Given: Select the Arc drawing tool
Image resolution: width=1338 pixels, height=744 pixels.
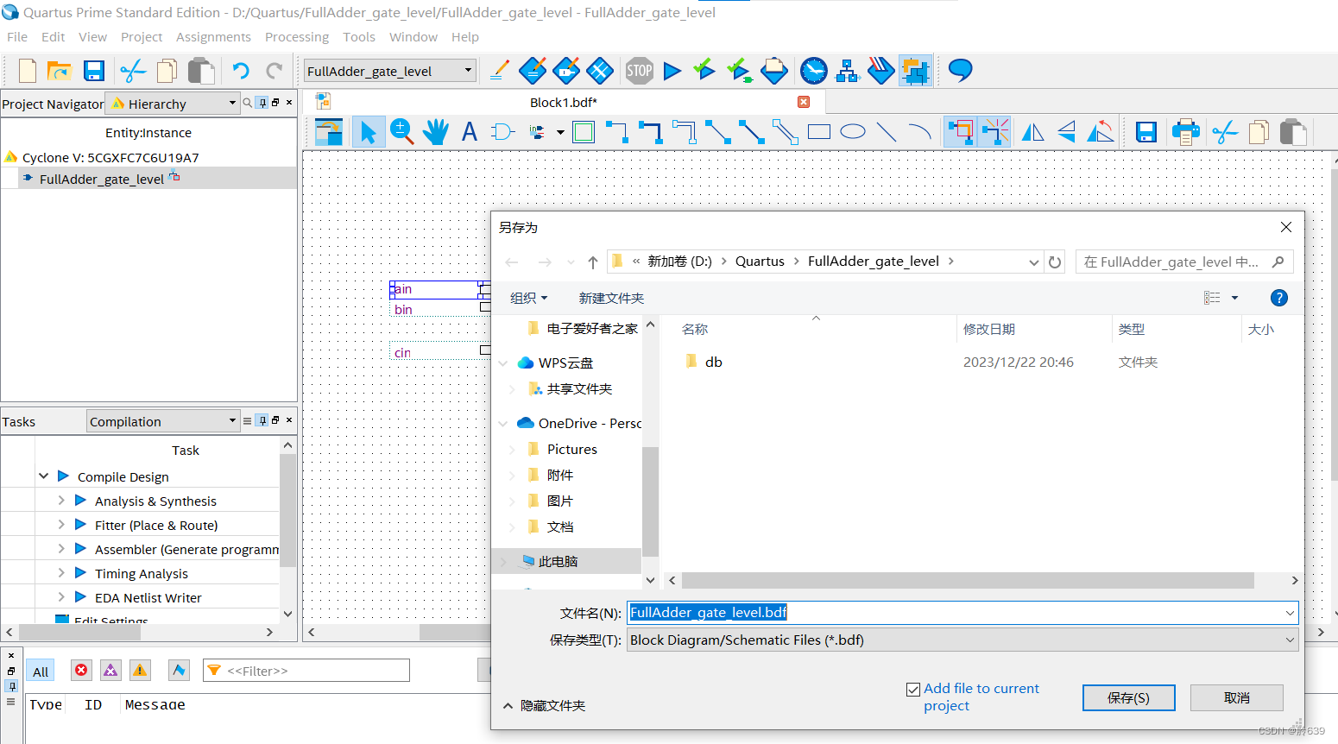Looking at the screenshot, I should tap(920, 132).
